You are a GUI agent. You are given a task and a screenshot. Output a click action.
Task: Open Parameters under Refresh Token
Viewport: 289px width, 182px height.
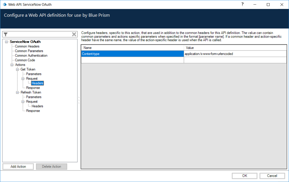[x=34, y=97]
